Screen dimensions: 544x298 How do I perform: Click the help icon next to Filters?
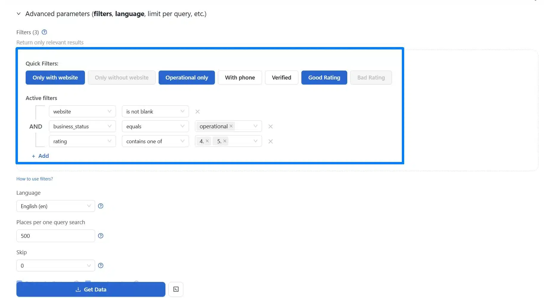[x=44, y=32]
